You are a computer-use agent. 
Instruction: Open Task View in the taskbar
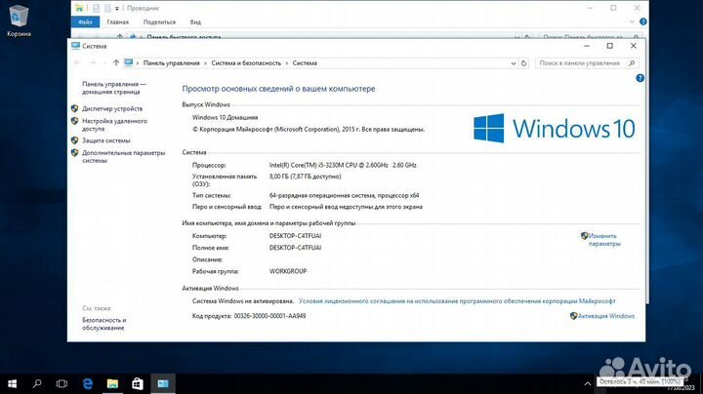[62, 383]
